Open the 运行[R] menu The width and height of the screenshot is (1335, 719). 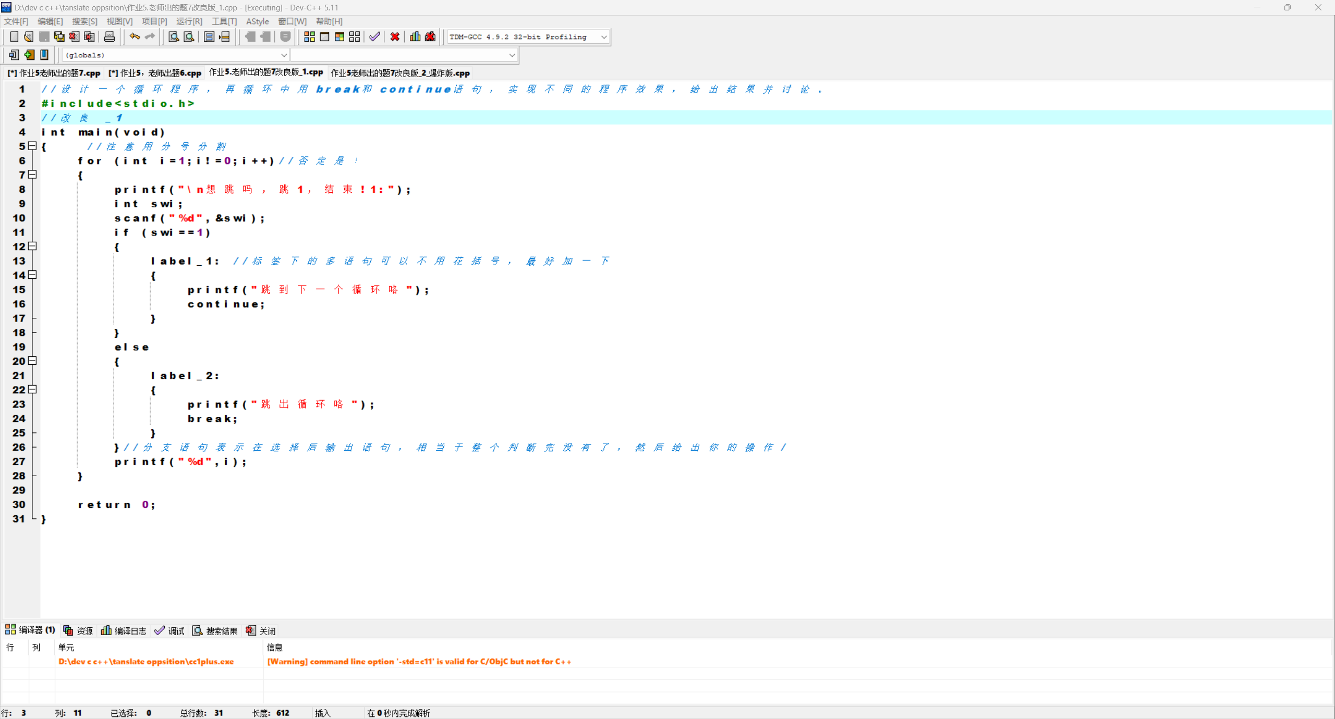click(x=189, y=21)
